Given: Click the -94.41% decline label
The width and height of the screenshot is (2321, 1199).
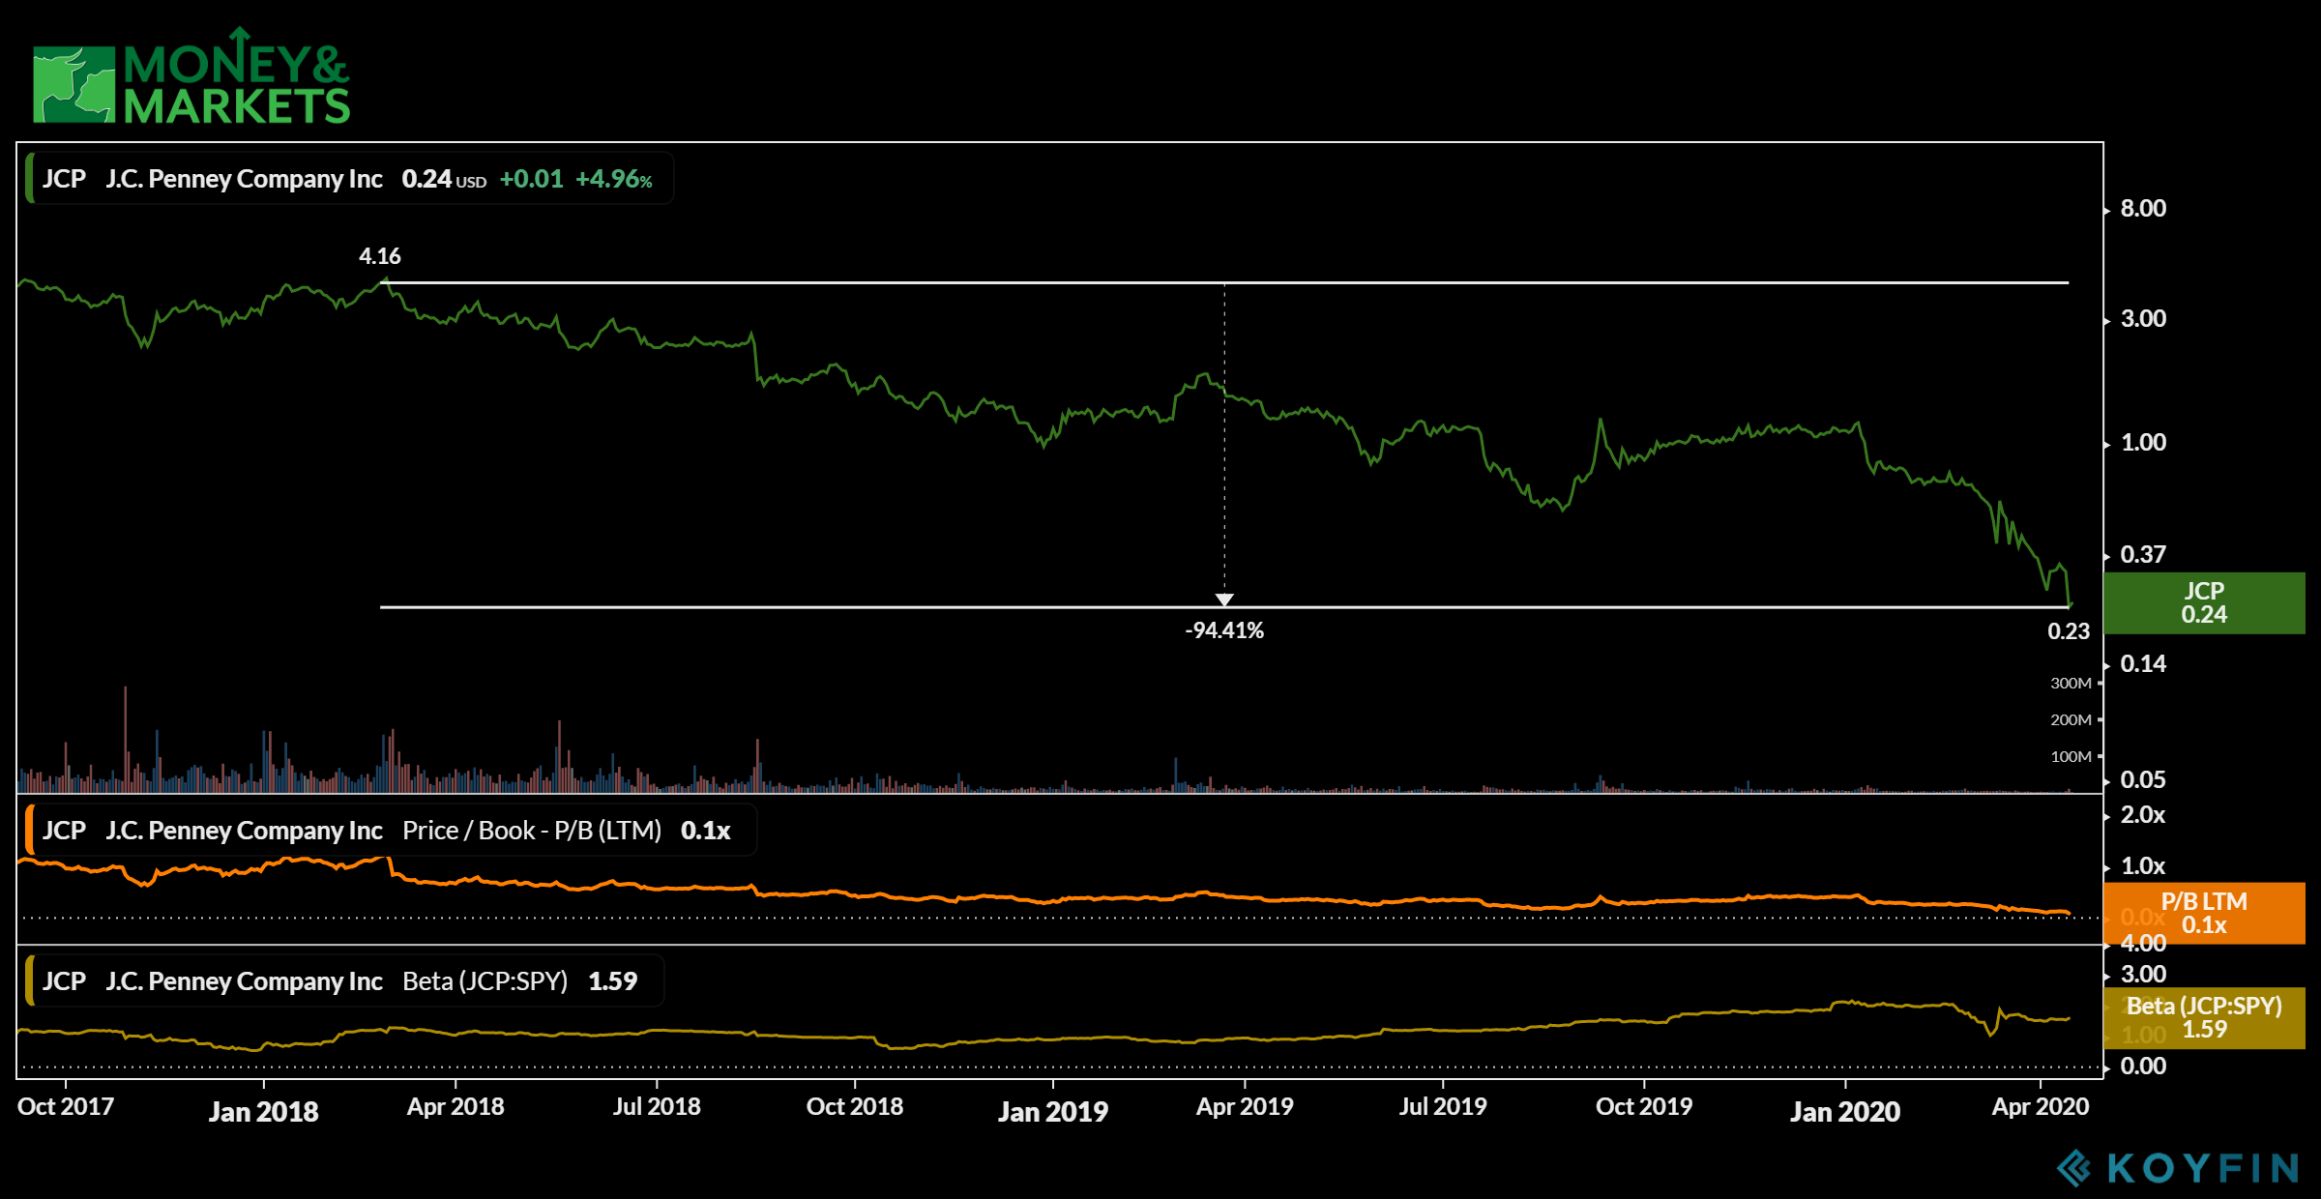Looking at the screenshot, I should [1224, 630].
